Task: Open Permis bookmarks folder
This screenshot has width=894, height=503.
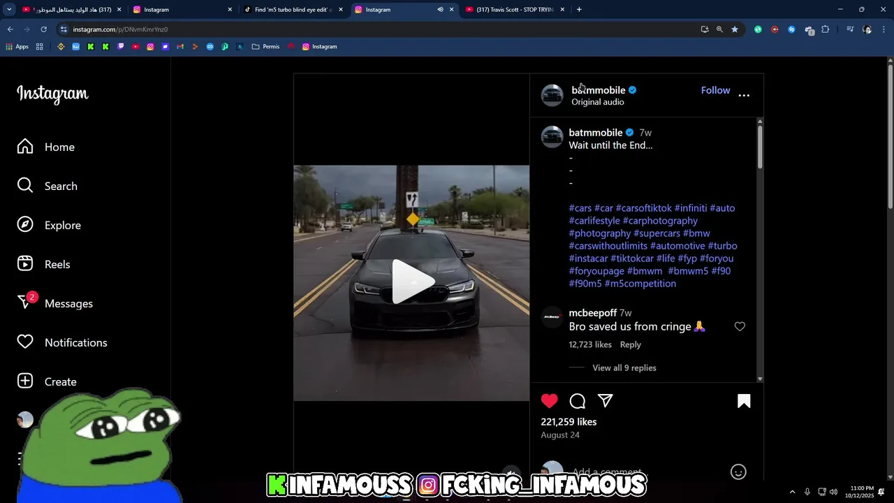Action: [265, 47]
